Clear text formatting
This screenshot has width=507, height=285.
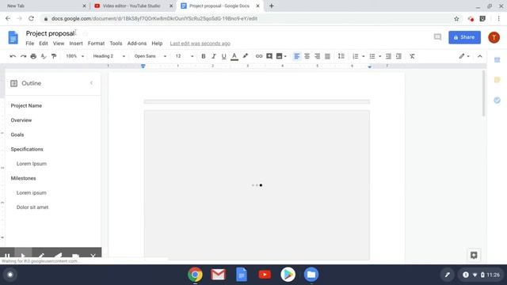412,56
